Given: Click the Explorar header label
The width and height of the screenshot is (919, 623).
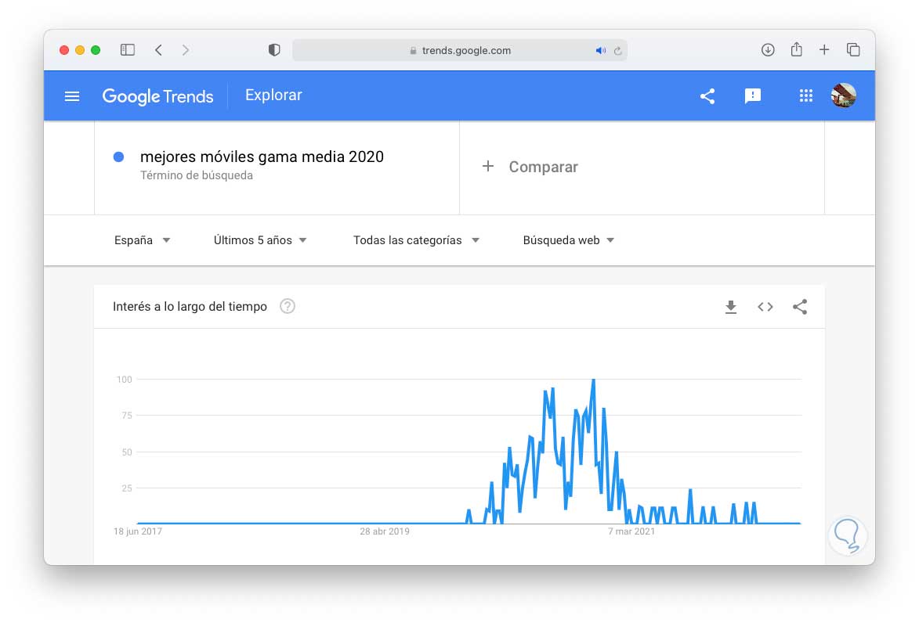Looking at the screenshot, I should (273, 95).
